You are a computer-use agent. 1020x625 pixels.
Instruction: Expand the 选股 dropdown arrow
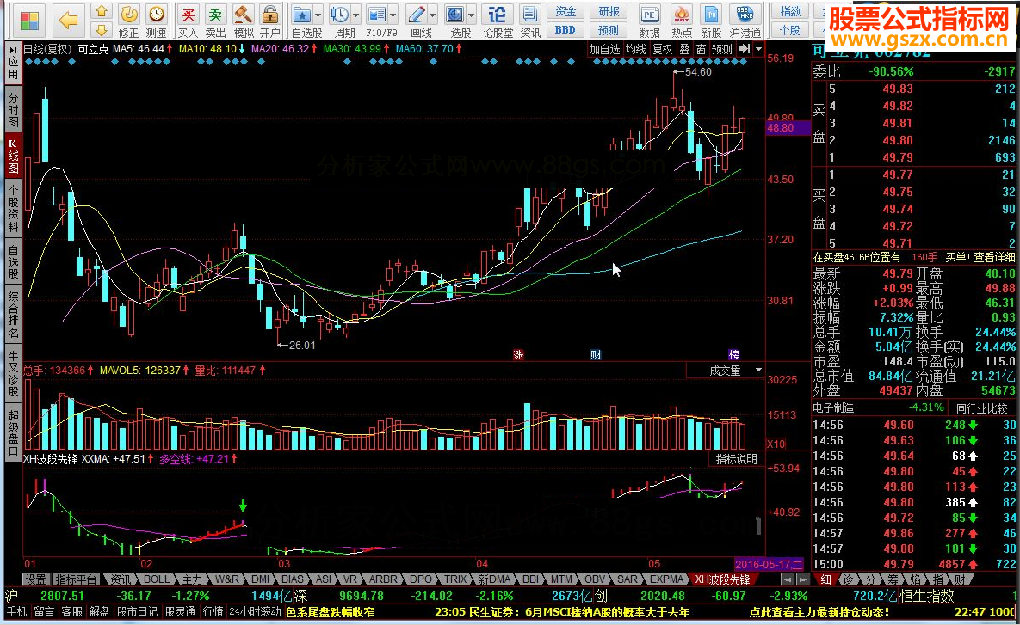pos(472,15)
